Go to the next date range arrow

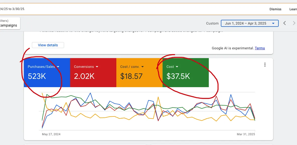coord(294,23)
